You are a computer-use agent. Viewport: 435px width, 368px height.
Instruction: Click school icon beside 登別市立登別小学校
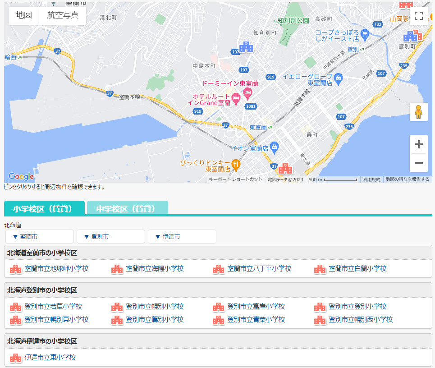pyautogui.click(x=320, y=307)
